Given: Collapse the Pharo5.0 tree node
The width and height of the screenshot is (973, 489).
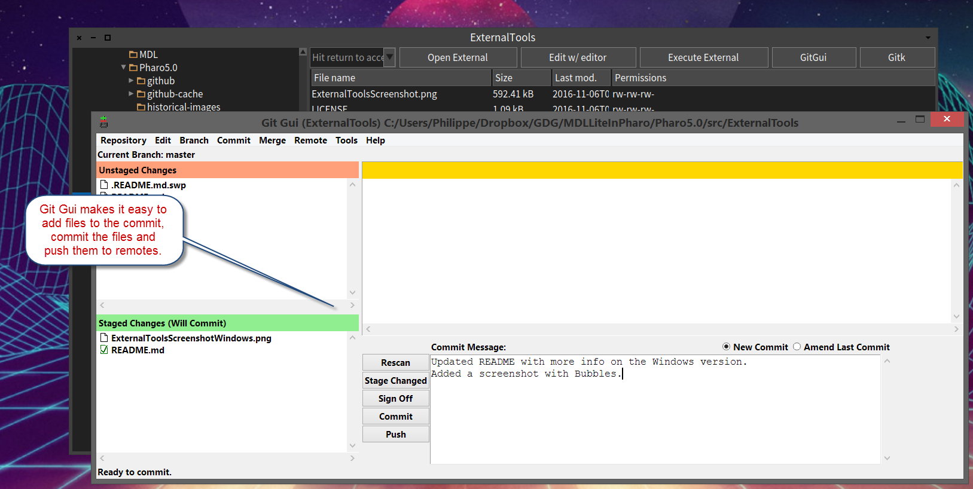Looking at the screenshot, I should (x=124, y=67).
